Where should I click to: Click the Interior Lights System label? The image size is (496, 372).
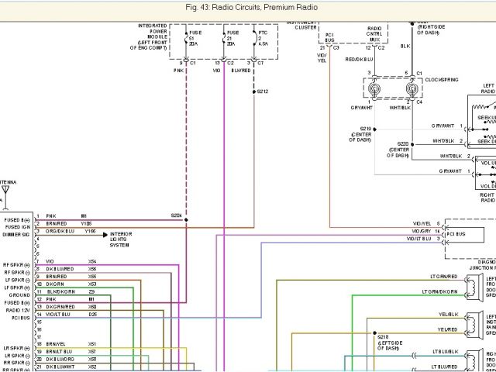click(127, 238)
